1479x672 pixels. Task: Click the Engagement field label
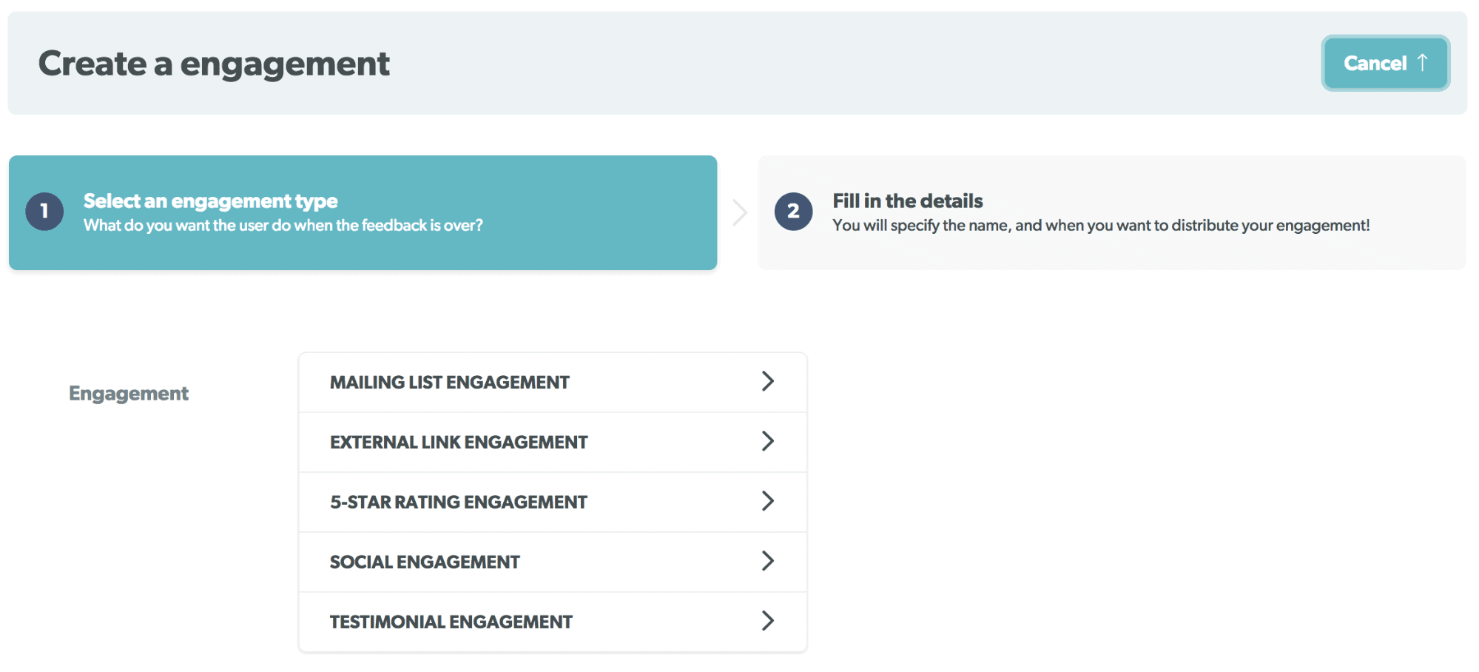[129, 394]
